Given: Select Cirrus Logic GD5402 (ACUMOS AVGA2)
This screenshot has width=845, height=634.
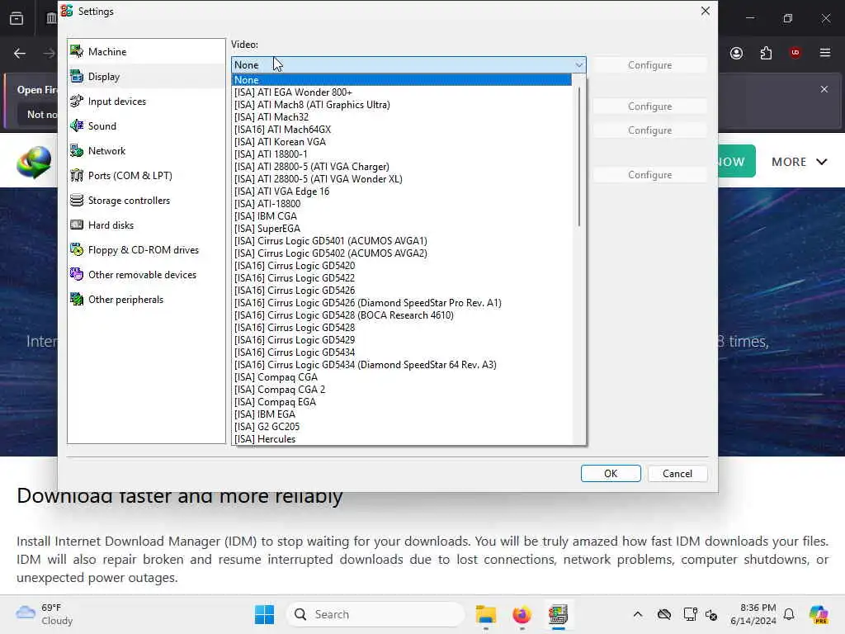Looking at the screenshot, I should (402, 253).
